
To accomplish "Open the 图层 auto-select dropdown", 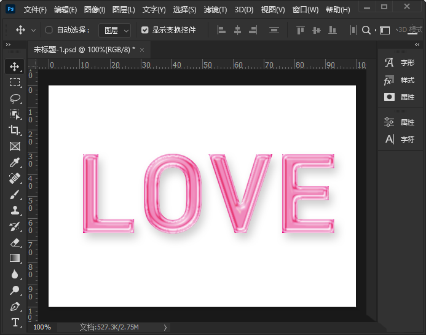I will (114, 30).
